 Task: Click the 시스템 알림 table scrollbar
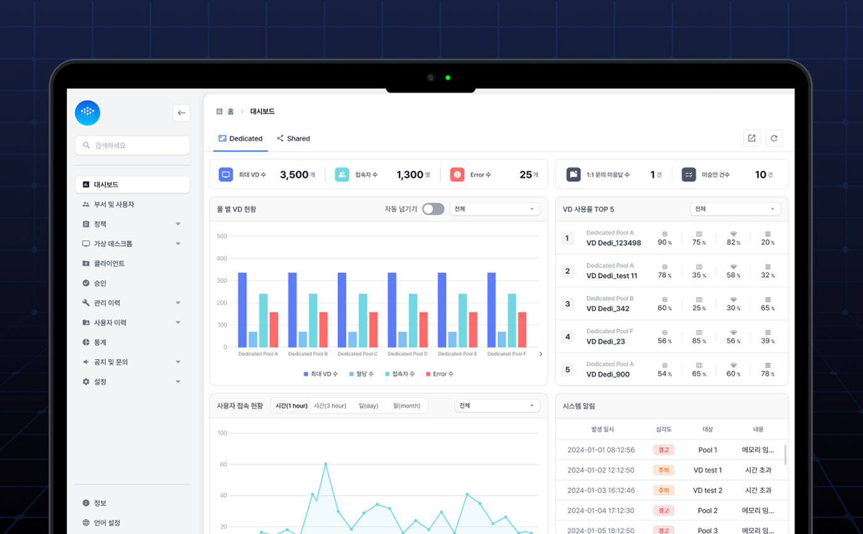pos(785,455)
